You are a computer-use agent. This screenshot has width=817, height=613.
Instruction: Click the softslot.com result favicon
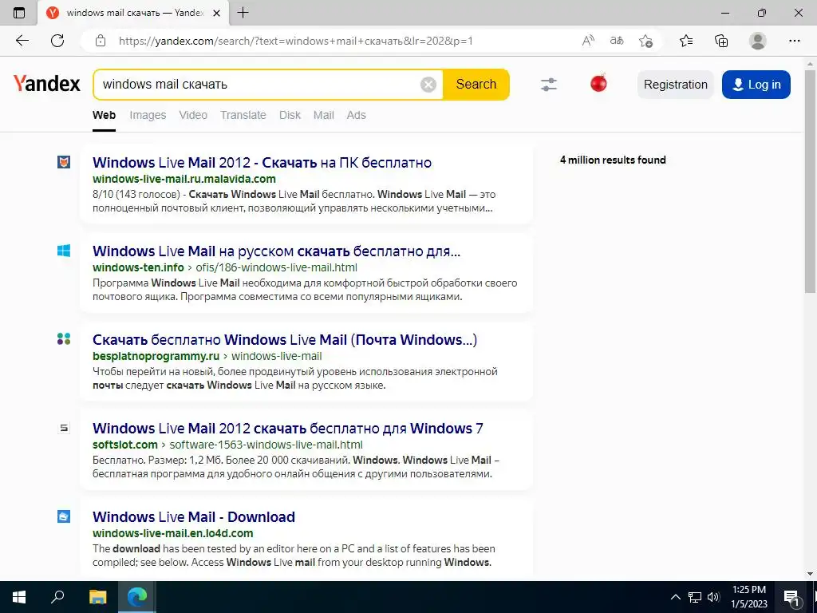click(64, 428)
